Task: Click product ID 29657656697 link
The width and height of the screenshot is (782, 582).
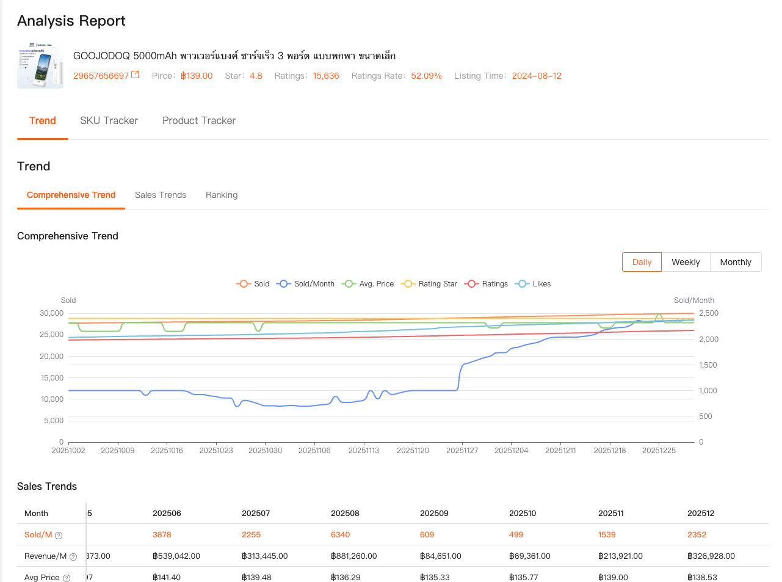Action: pyautogui.click(x=101, y=76)
